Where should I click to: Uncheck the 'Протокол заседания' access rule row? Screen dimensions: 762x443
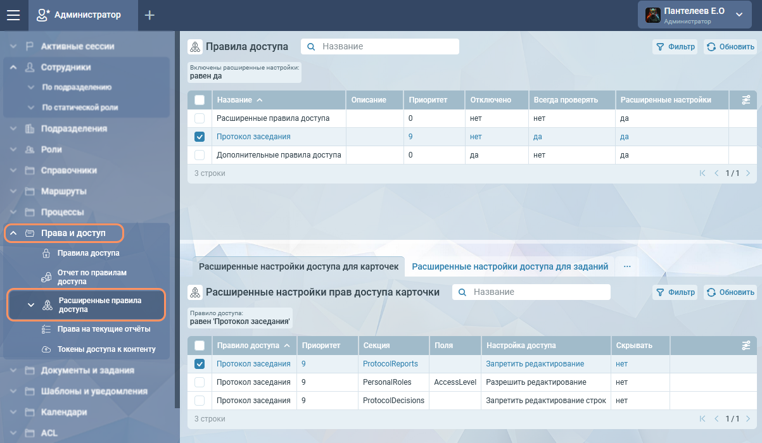pyautogui.click(x=200, y=137)
